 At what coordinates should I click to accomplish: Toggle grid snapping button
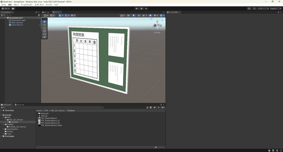click(x=66, y=15)
